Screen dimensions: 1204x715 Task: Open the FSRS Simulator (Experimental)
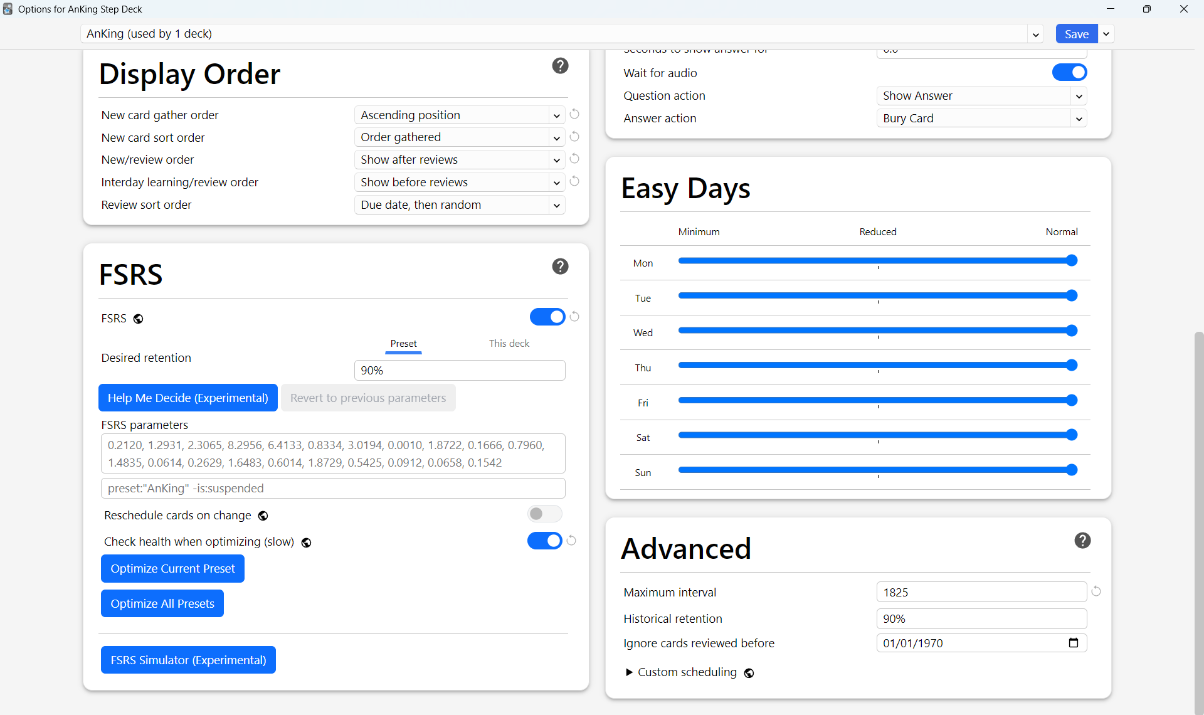click(188, 660)
